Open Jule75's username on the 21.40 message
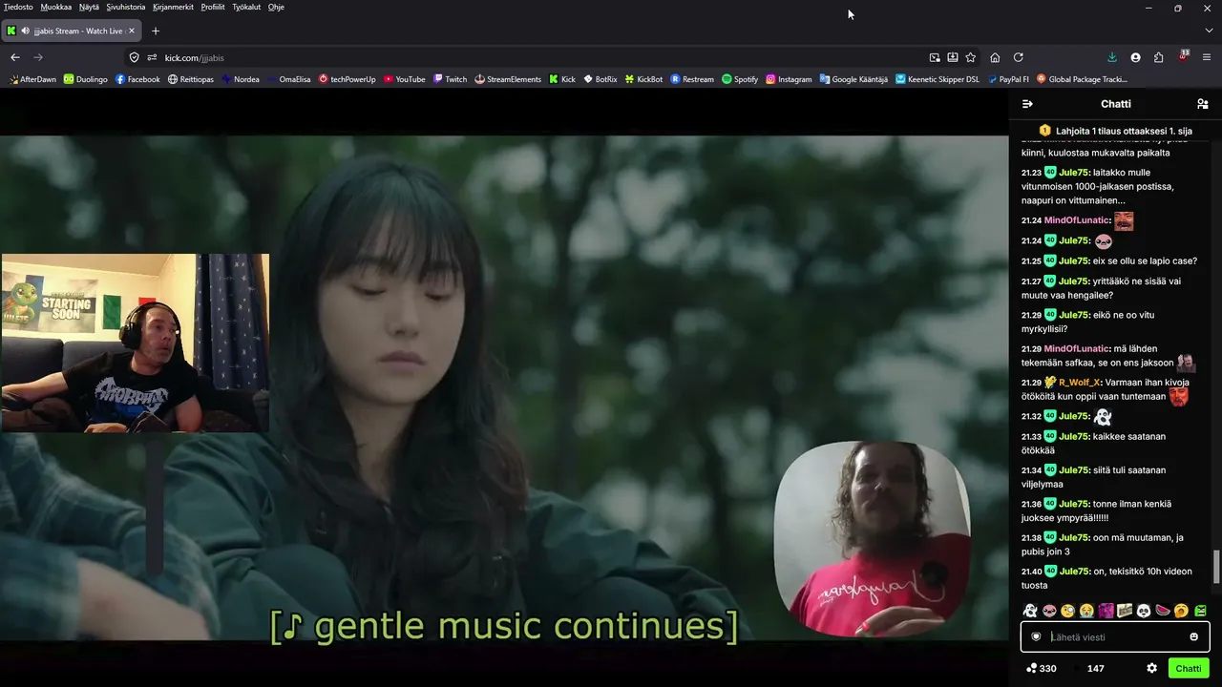The height and width of the screenshot is (687, 1222). point(1073,572)
